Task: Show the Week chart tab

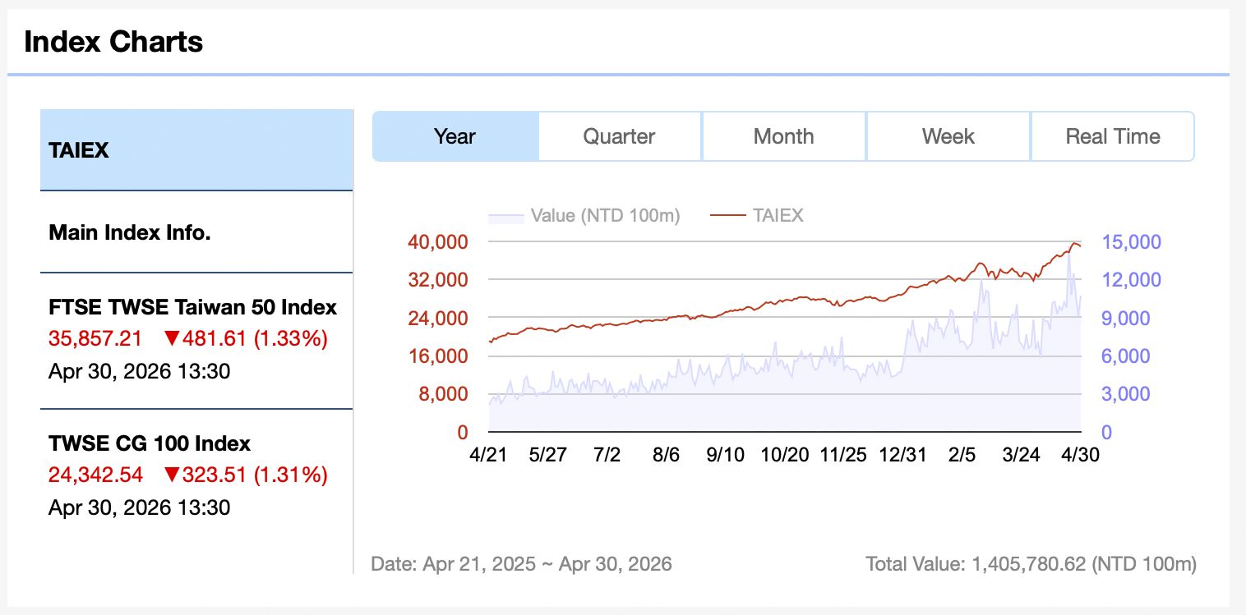Action: tap(948, 136)
